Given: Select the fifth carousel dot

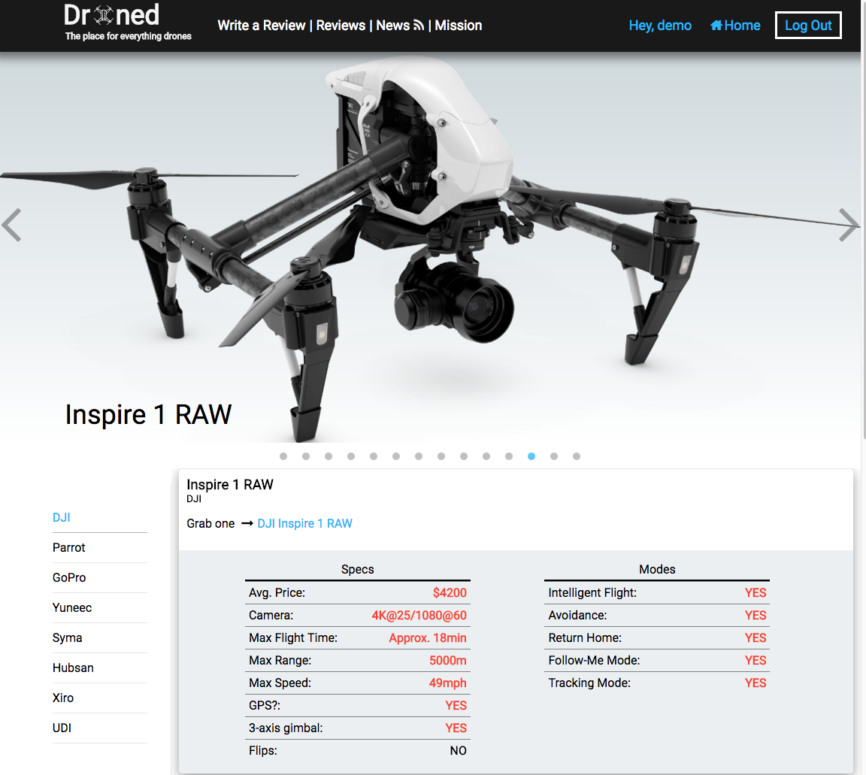Looking at the screenshot, I should 374,456.
